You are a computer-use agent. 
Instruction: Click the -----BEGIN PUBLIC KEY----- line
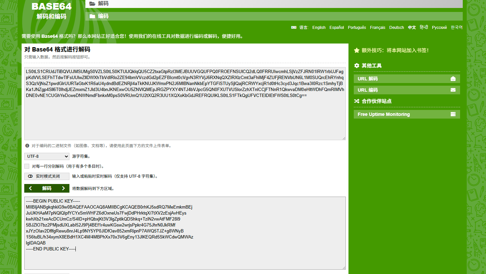[x=53, y=201]
